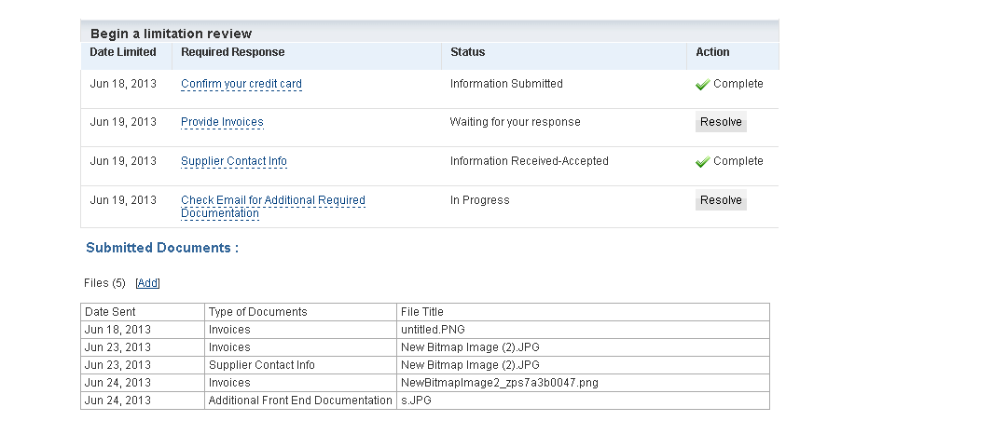Select the untitled.PNG file entry
993x421 pixels.
coord(433,330)
